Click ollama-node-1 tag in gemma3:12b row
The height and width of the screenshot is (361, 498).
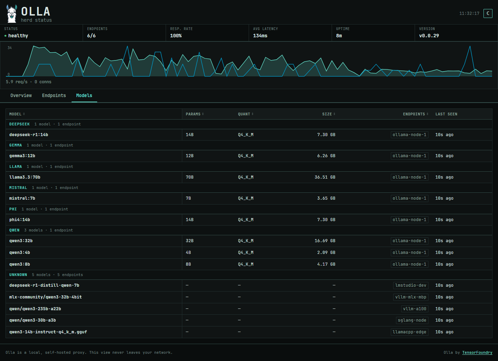pyautogui.click(x=409, y=156)
